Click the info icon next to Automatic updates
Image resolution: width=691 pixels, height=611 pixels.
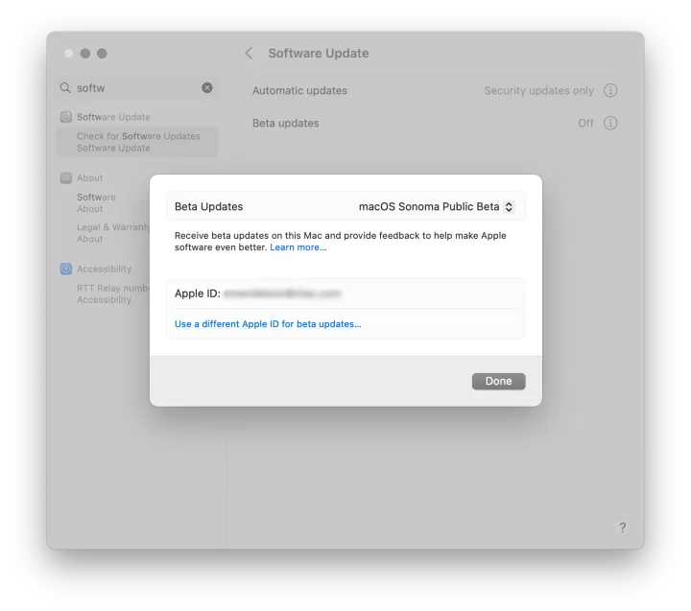click(610, 91)
